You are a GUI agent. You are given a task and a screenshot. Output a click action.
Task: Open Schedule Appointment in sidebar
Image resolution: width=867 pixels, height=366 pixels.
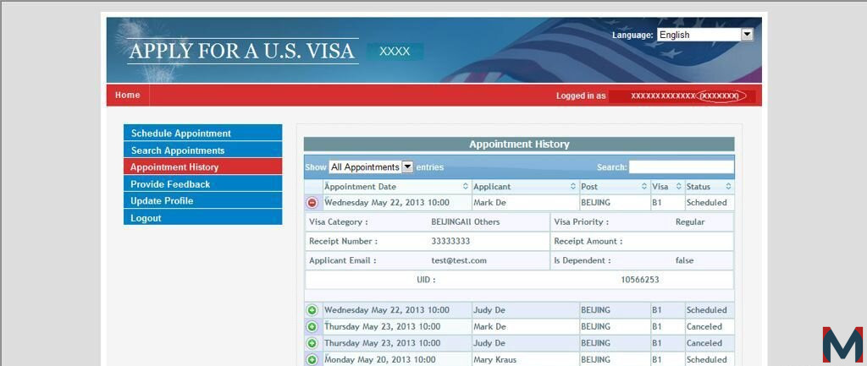(x=203, y=133)
